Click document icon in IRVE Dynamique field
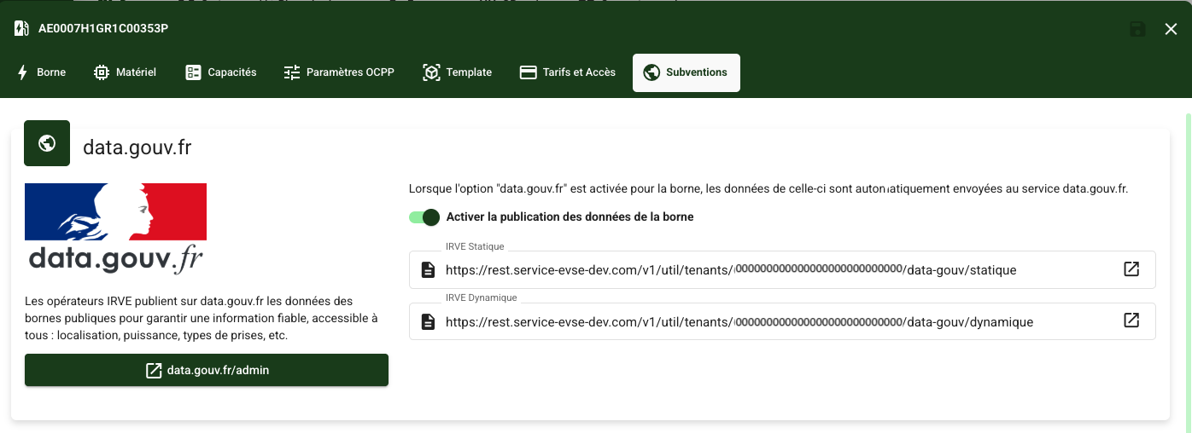The width and height of the screenshot is (1192, 433). click(429, 322)
